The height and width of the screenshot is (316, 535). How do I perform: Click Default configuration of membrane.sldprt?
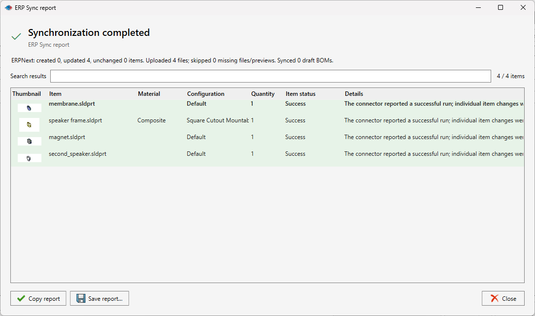197,104
